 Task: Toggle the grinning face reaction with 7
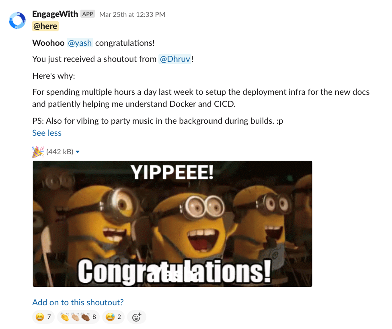[43, 317]
